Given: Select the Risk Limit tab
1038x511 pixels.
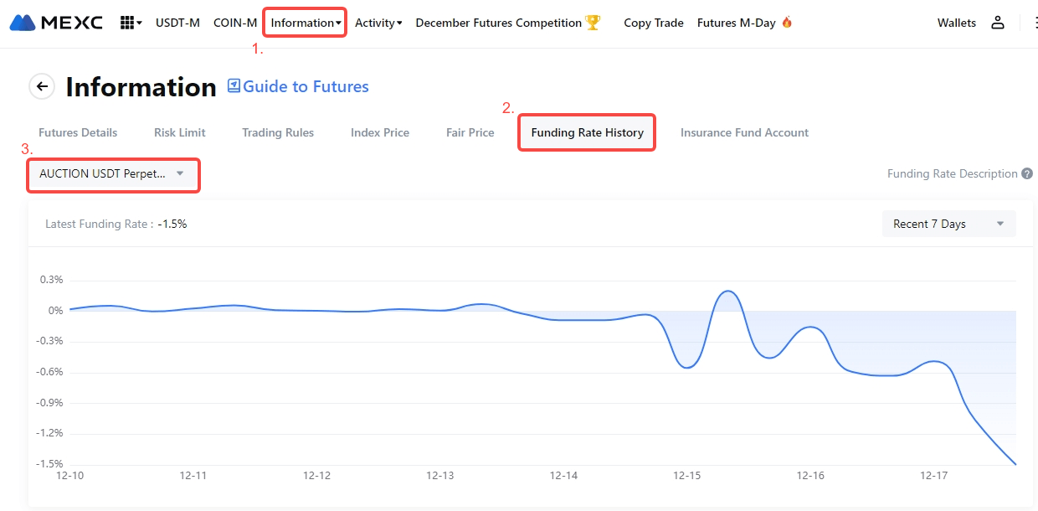Looking at the screenshot, I should coord(179,132).
